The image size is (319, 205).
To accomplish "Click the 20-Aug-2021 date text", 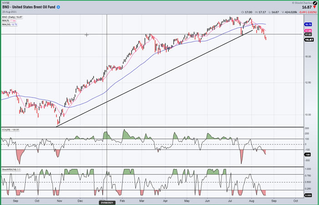I will coord(10,12).
